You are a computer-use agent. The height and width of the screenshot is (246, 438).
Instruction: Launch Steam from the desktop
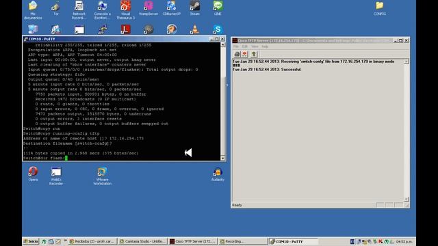pos(194,8)
